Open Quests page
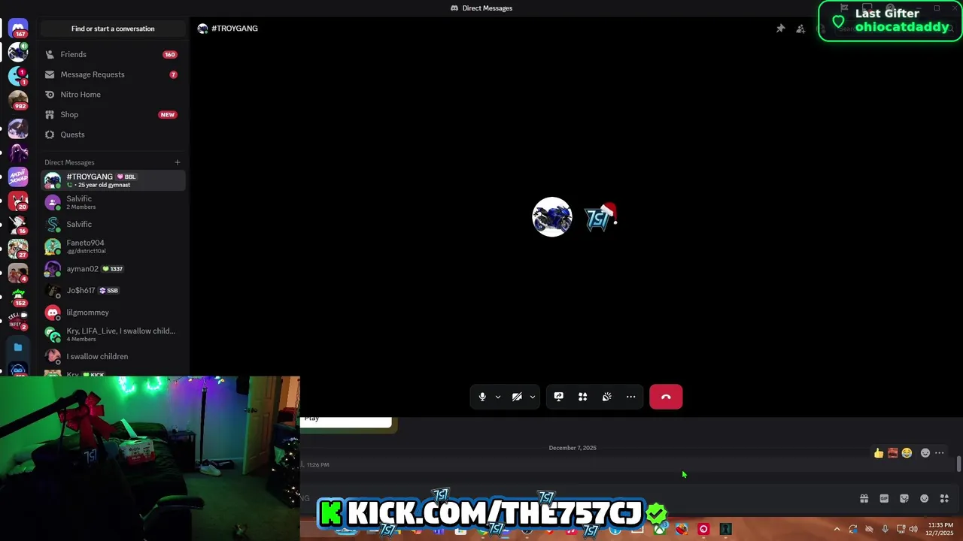Screen dimensions: 963x541 (x=113, y=134)
